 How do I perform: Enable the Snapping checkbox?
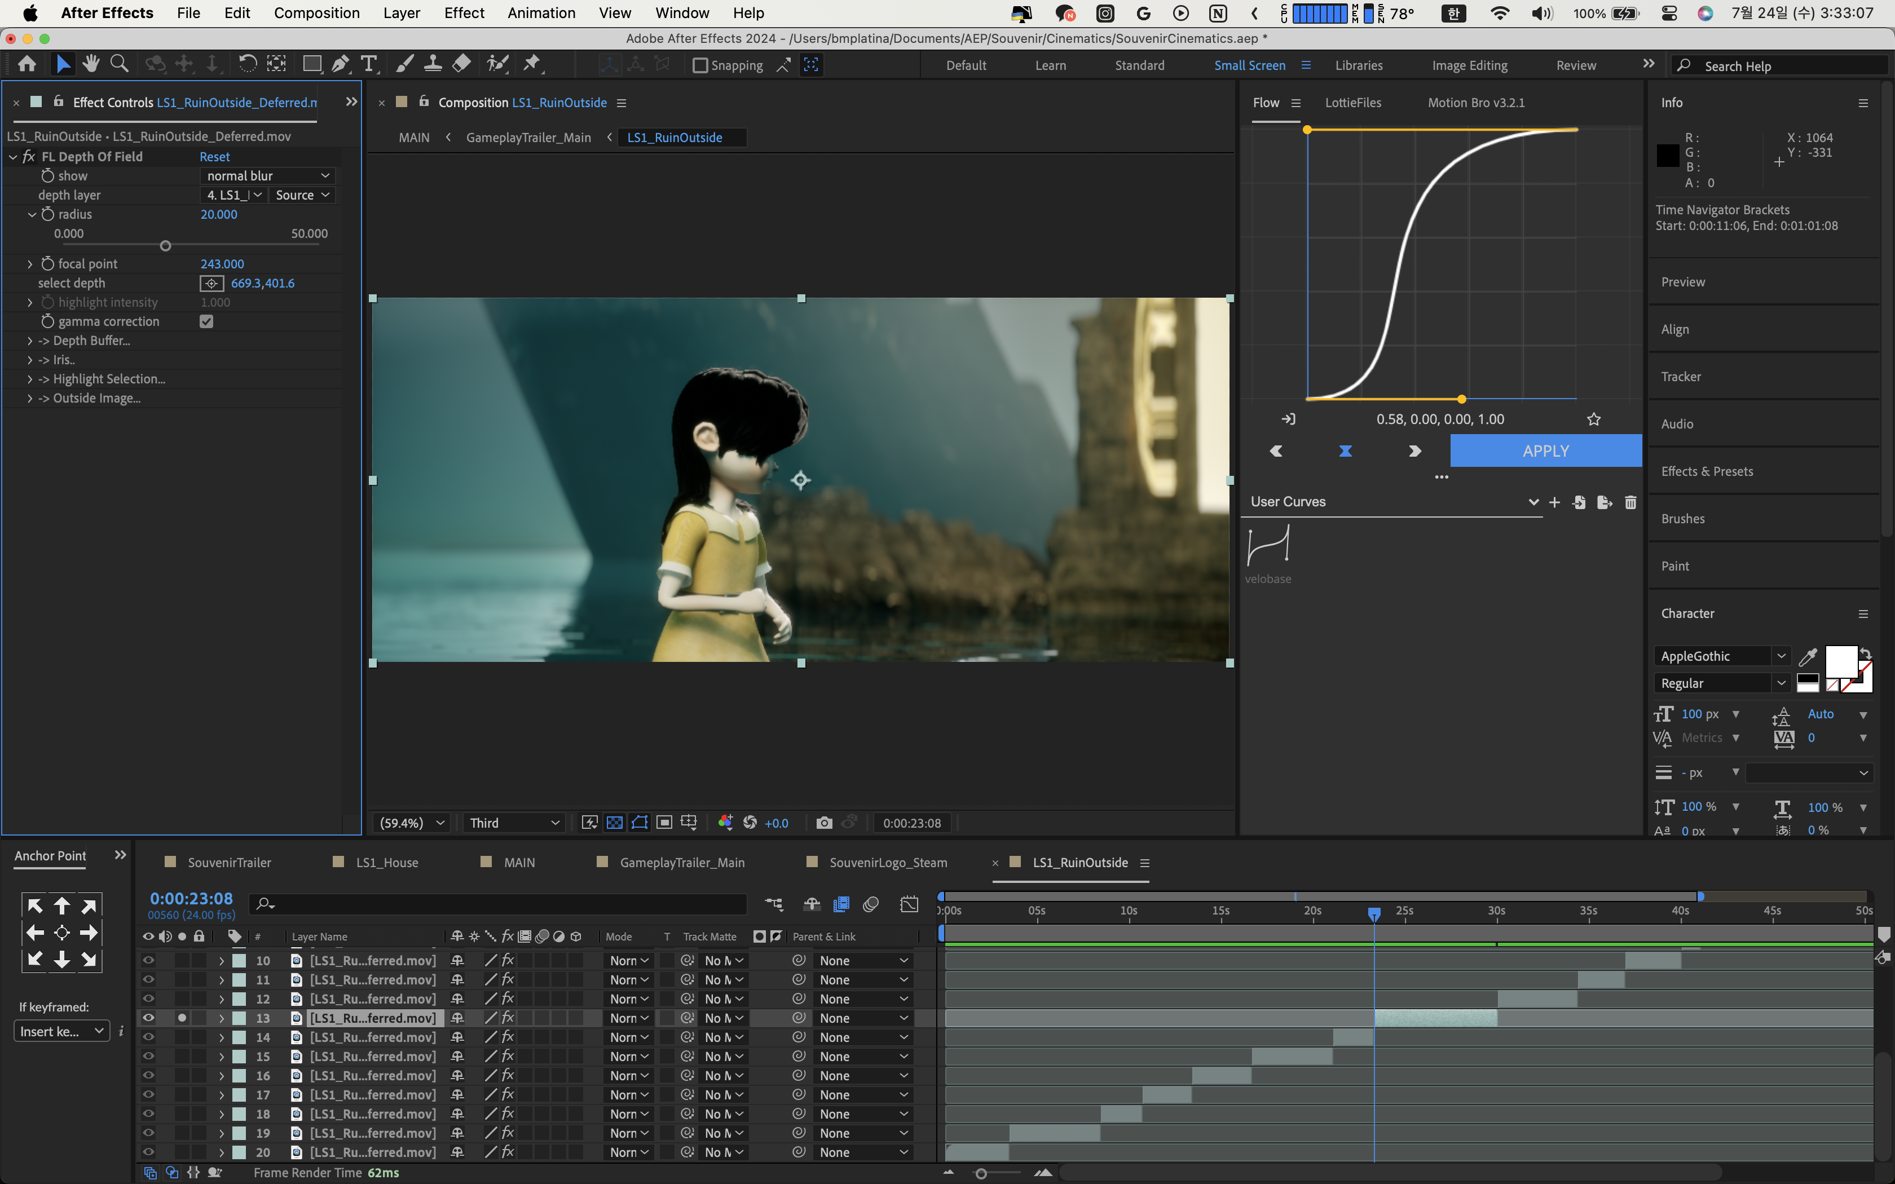click(x=700, y=66)
